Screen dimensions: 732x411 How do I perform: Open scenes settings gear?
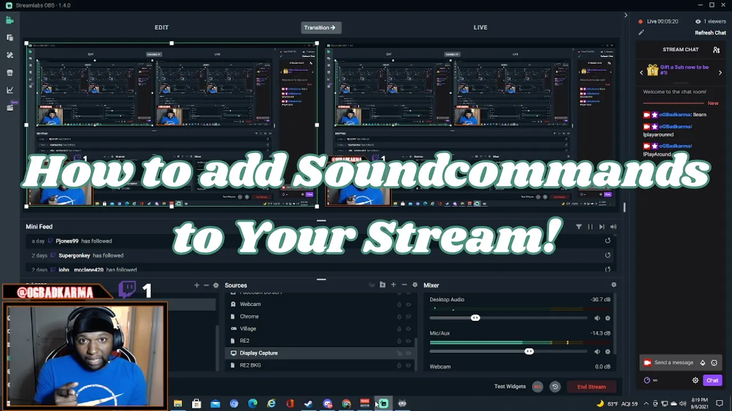(216, 285)
